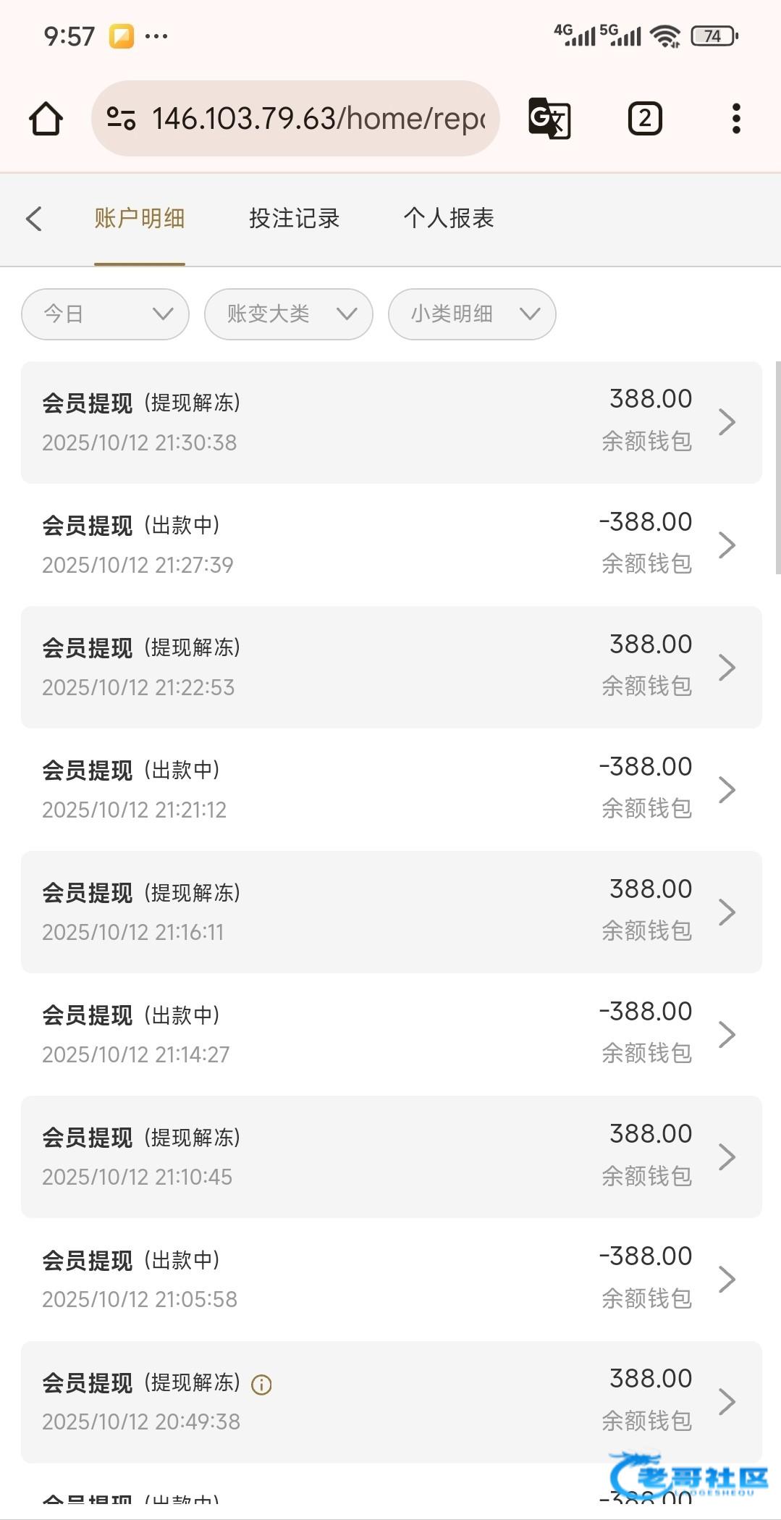Open the notification icon in status bar
This screenshot has width=781, height=1520.
coord(122,36)
